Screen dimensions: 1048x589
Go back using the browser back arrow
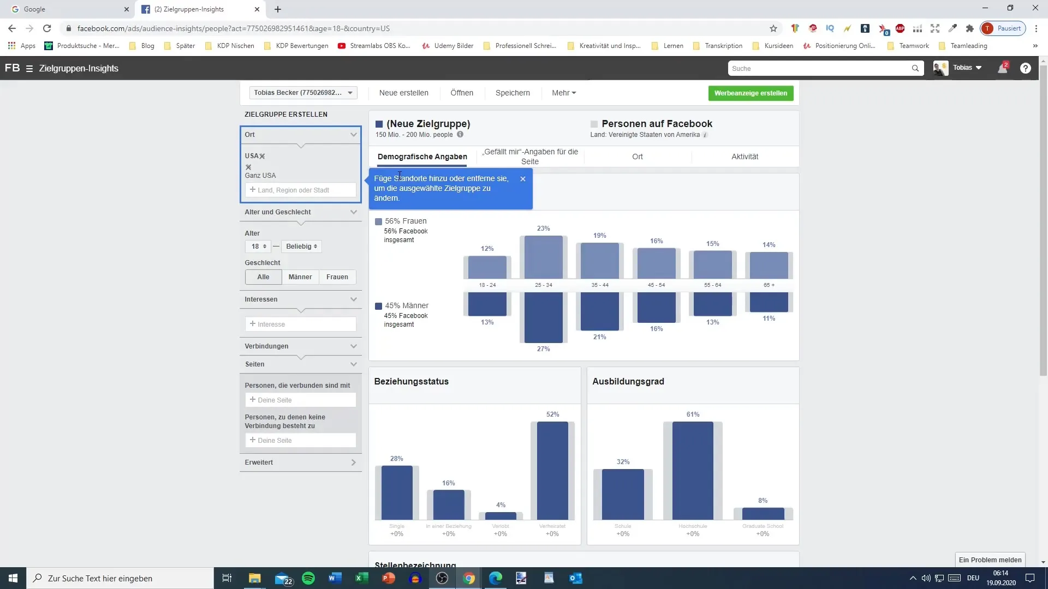(12, 28)
